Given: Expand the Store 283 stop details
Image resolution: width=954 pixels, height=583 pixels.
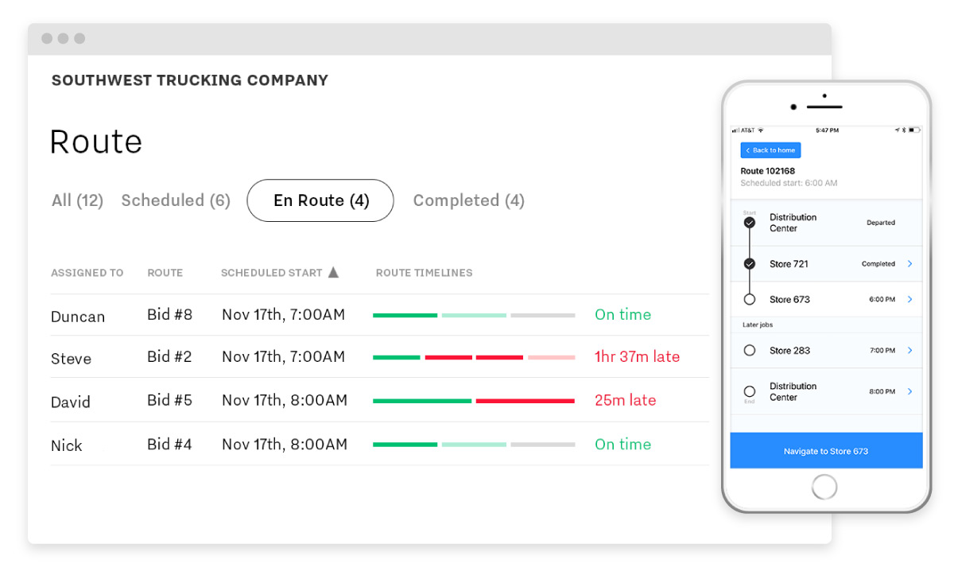Looking at the screenshot, I should click(x=909, y=348).
